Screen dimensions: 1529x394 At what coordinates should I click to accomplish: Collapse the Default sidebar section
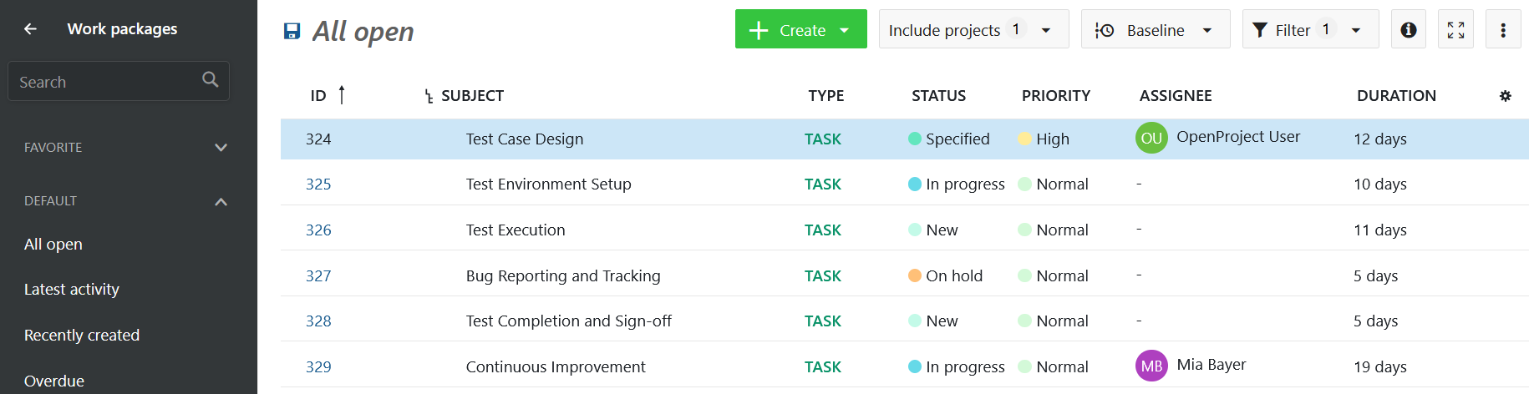(x=221, y=201)
